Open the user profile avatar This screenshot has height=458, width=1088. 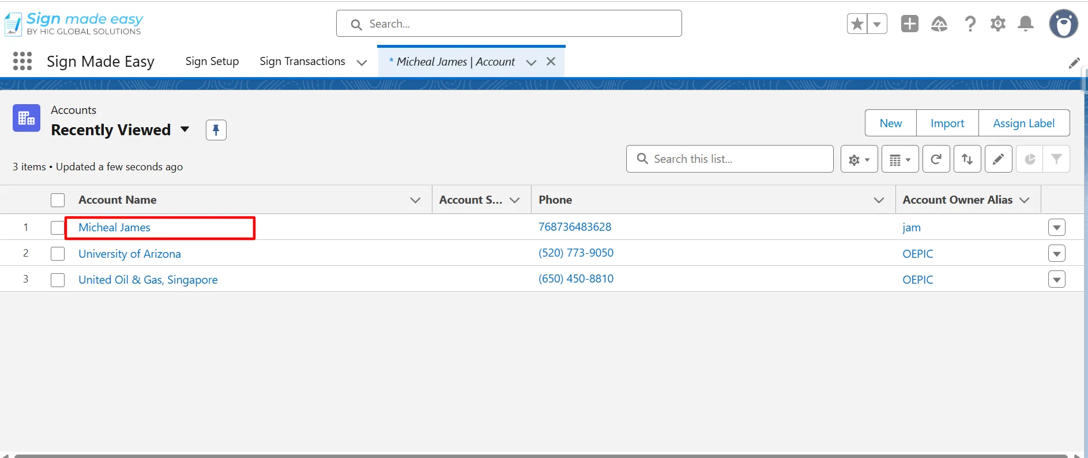click(x=1063, y=24)
